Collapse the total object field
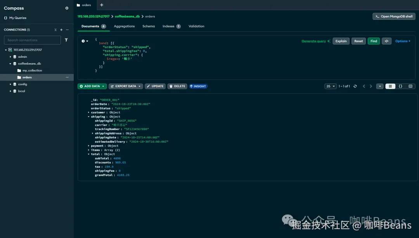 click(x=89, y=154)
